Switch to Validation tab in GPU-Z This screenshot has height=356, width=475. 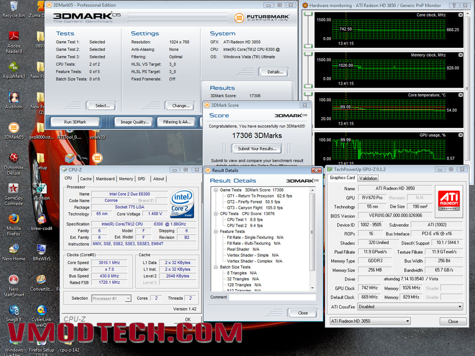tap(368, 178)
